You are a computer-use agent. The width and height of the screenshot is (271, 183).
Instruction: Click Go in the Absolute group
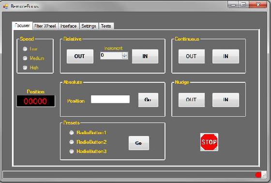pyautogui.click(x=148, y=100)
